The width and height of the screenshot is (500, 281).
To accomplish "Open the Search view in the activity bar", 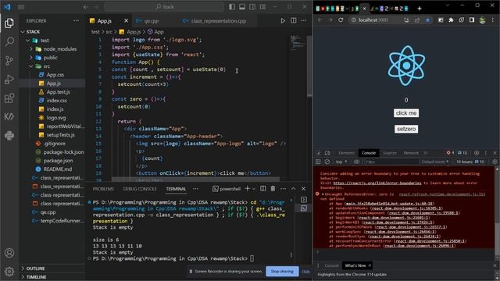I will point(9,41).
